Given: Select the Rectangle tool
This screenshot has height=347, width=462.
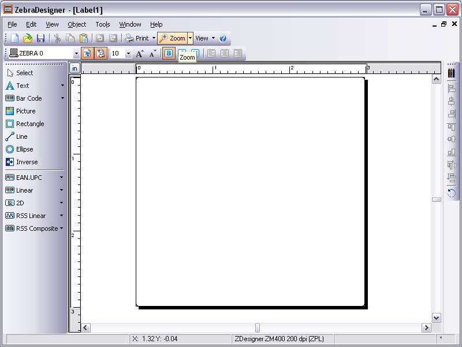Looking at the screenshot, I should tap(25, 124).
